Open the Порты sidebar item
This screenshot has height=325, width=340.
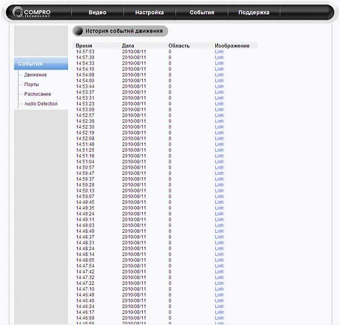[31, 84]
